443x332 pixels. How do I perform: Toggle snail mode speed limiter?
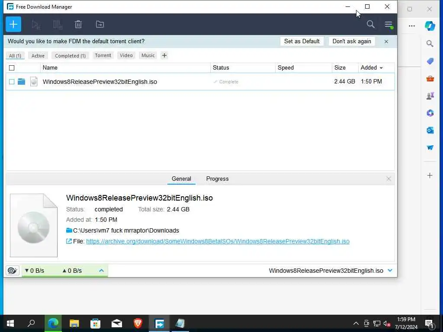pyautogui.click(x=12, y=271)
